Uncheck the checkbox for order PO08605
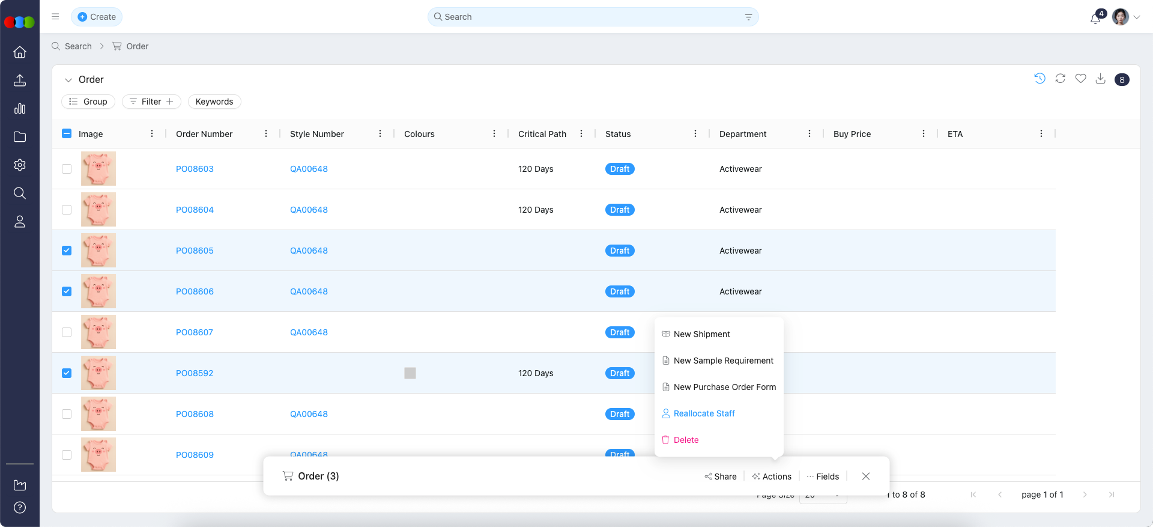This screenshot has width=1153, height=527. [x=67, y=251]
